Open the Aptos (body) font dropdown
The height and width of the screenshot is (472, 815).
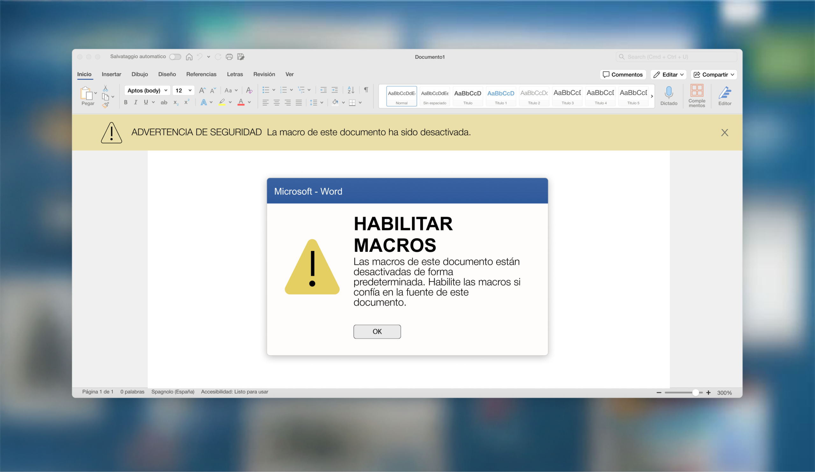click(x=147, y=90)
